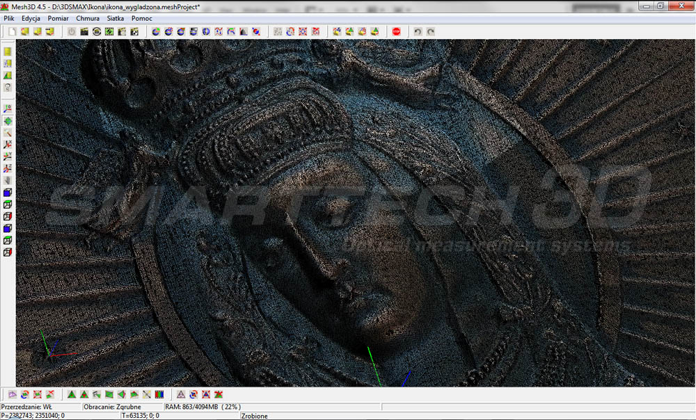Click the question mark icon in left sidebar
The image size is (696, 420).
pyautogui.click(x=8, y=88)
